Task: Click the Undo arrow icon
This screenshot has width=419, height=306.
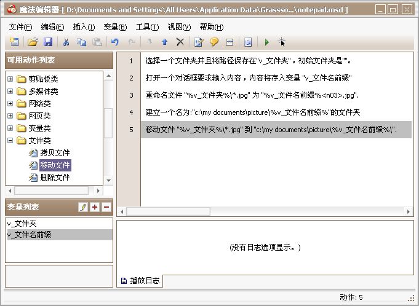Action: pyautogui.click(x=115, y=42)
